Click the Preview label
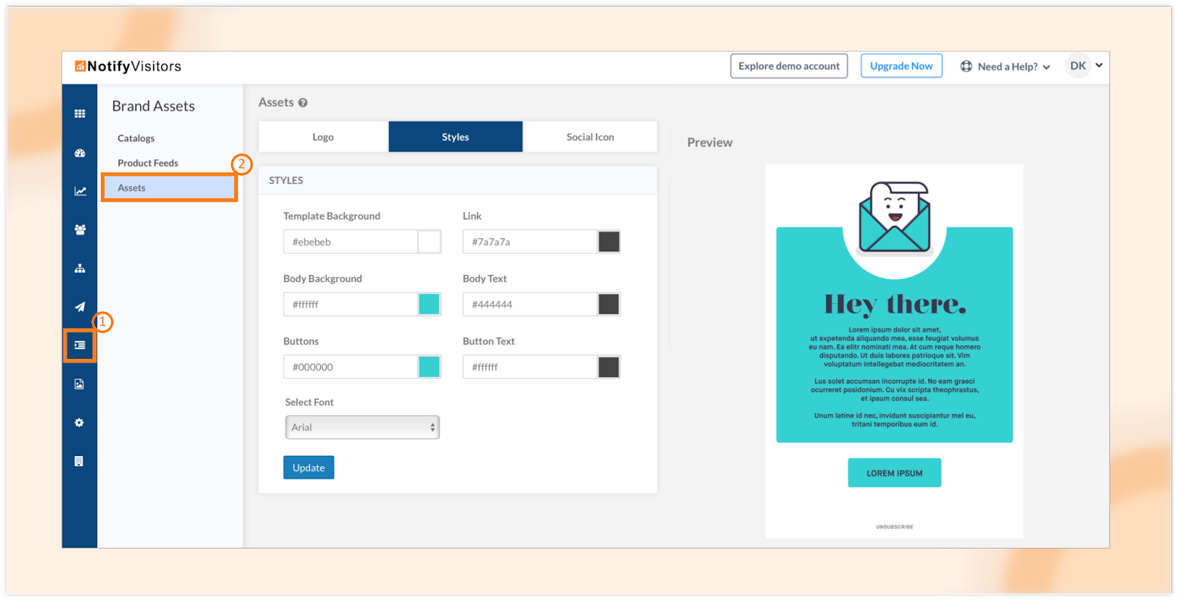The height and width of the screenshot is (600, 1178). click(710, 143)
